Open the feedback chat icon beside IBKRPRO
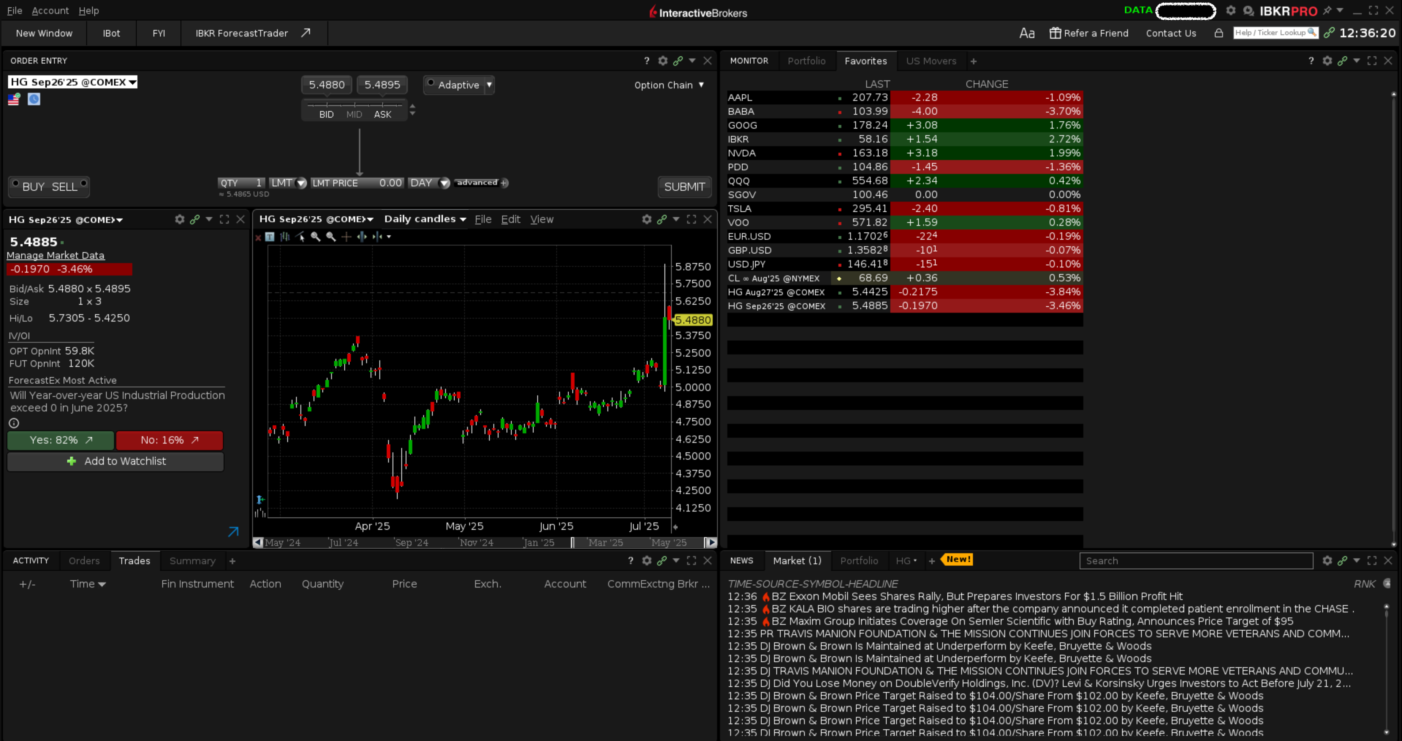This screenshot has width=1402, height=741. (x=1248, y=11)
